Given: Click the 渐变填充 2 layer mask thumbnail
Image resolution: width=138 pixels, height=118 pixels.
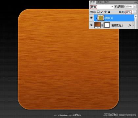Looking at the screenshot, I should (x=107, y=25).
